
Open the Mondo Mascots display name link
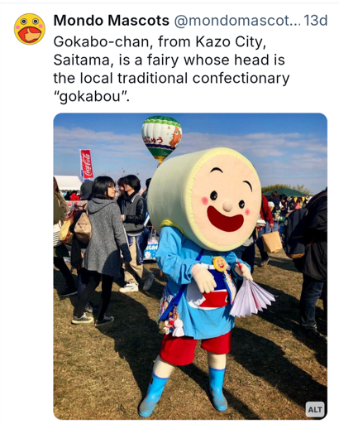pyautogui.click(x=111, y=20)
